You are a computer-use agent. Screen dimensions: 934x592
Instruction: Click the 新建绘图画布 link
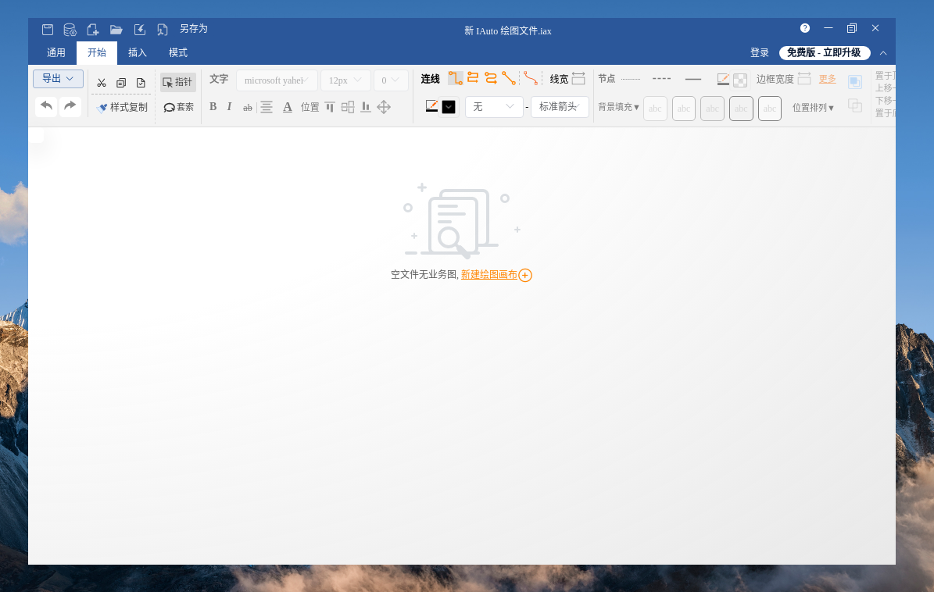click(x=489, y=275)
